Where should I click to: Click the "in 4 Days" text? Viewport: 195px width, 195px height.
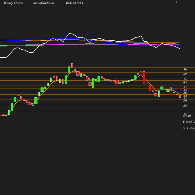click(x=189, y=128)
